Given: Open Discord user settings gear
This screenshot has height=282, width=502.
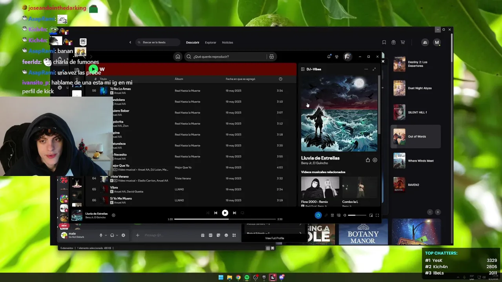Looking at the screenshot, I should [123, 235].
